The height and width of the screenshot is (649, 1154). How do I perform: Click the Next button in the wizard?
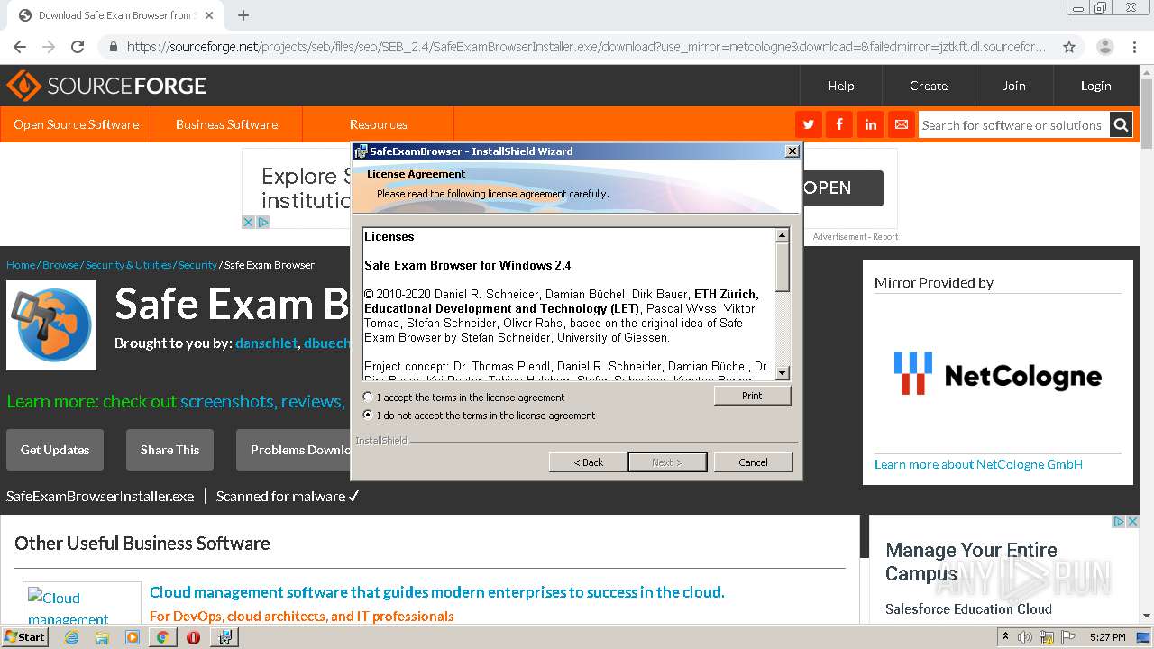tap(667, 462)
